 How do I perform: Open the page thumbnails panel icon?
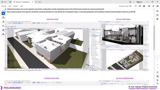157,19
